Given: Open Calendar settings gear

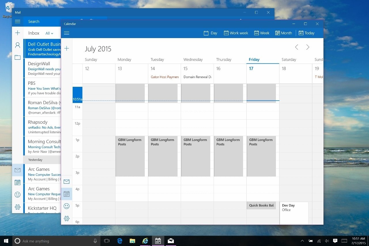Looking at the screenshot, I should (67, 218).
